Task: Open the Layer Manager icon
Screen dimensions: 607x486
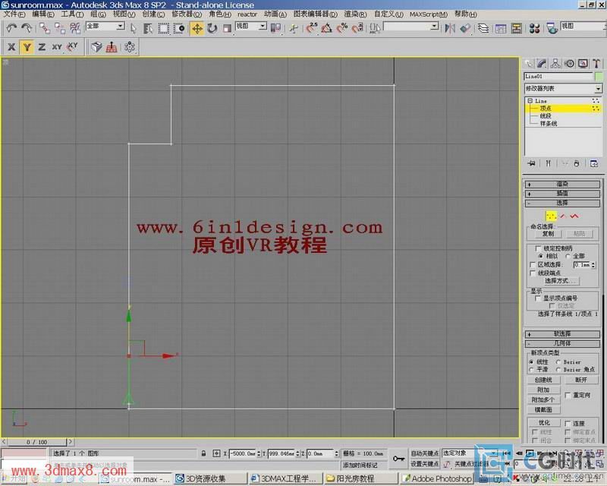Action: [x=483, y=28]
